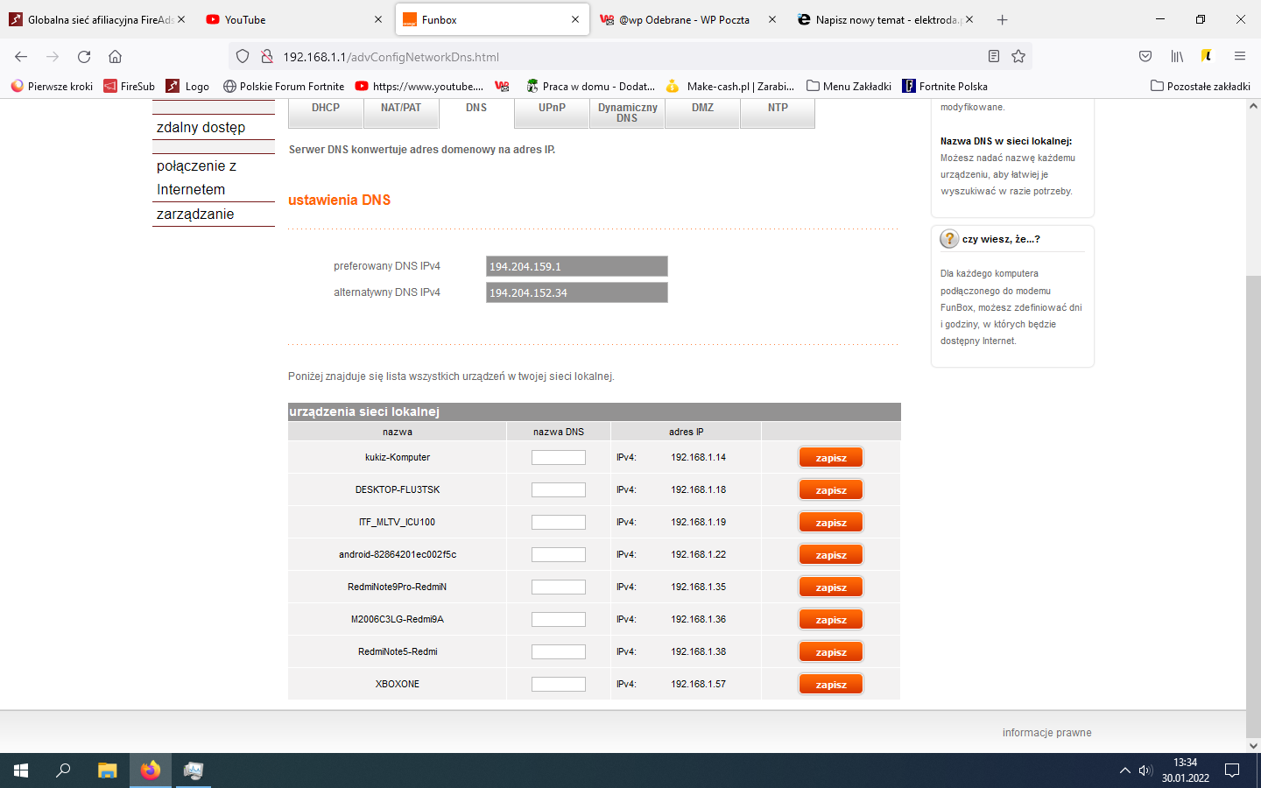Open the Logo bookmark
This screenshot has width=1261, height=788.
188,86
